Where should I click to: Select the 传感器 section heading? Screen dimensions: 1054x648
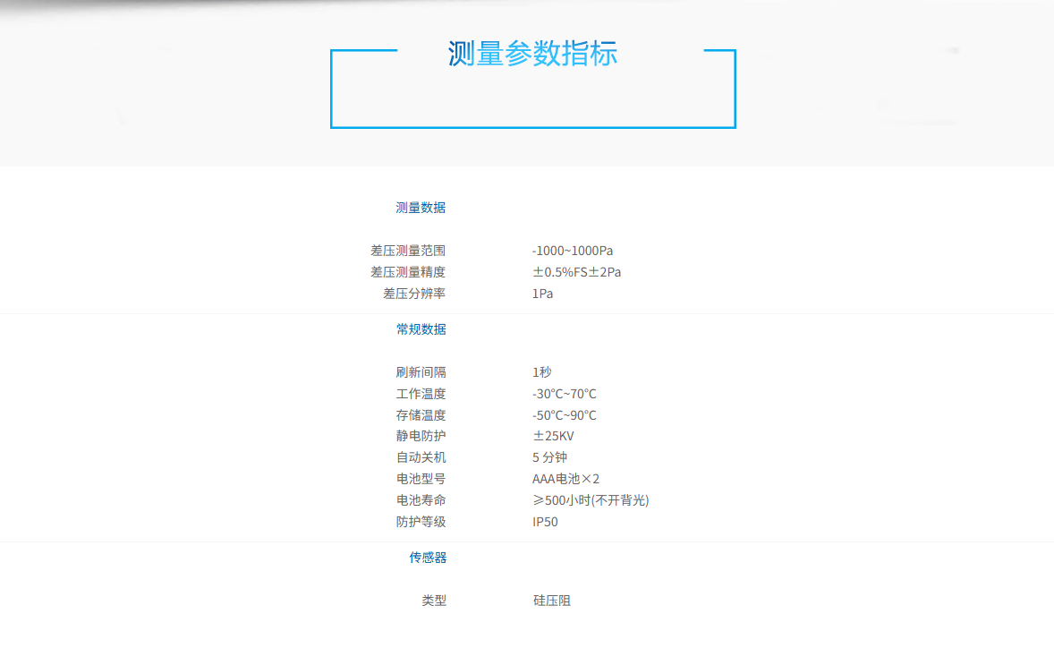428,558
